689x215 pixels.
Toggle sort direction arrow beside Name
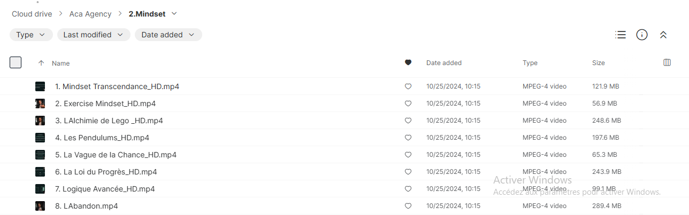pyautogui.click(x=41, y=63)
